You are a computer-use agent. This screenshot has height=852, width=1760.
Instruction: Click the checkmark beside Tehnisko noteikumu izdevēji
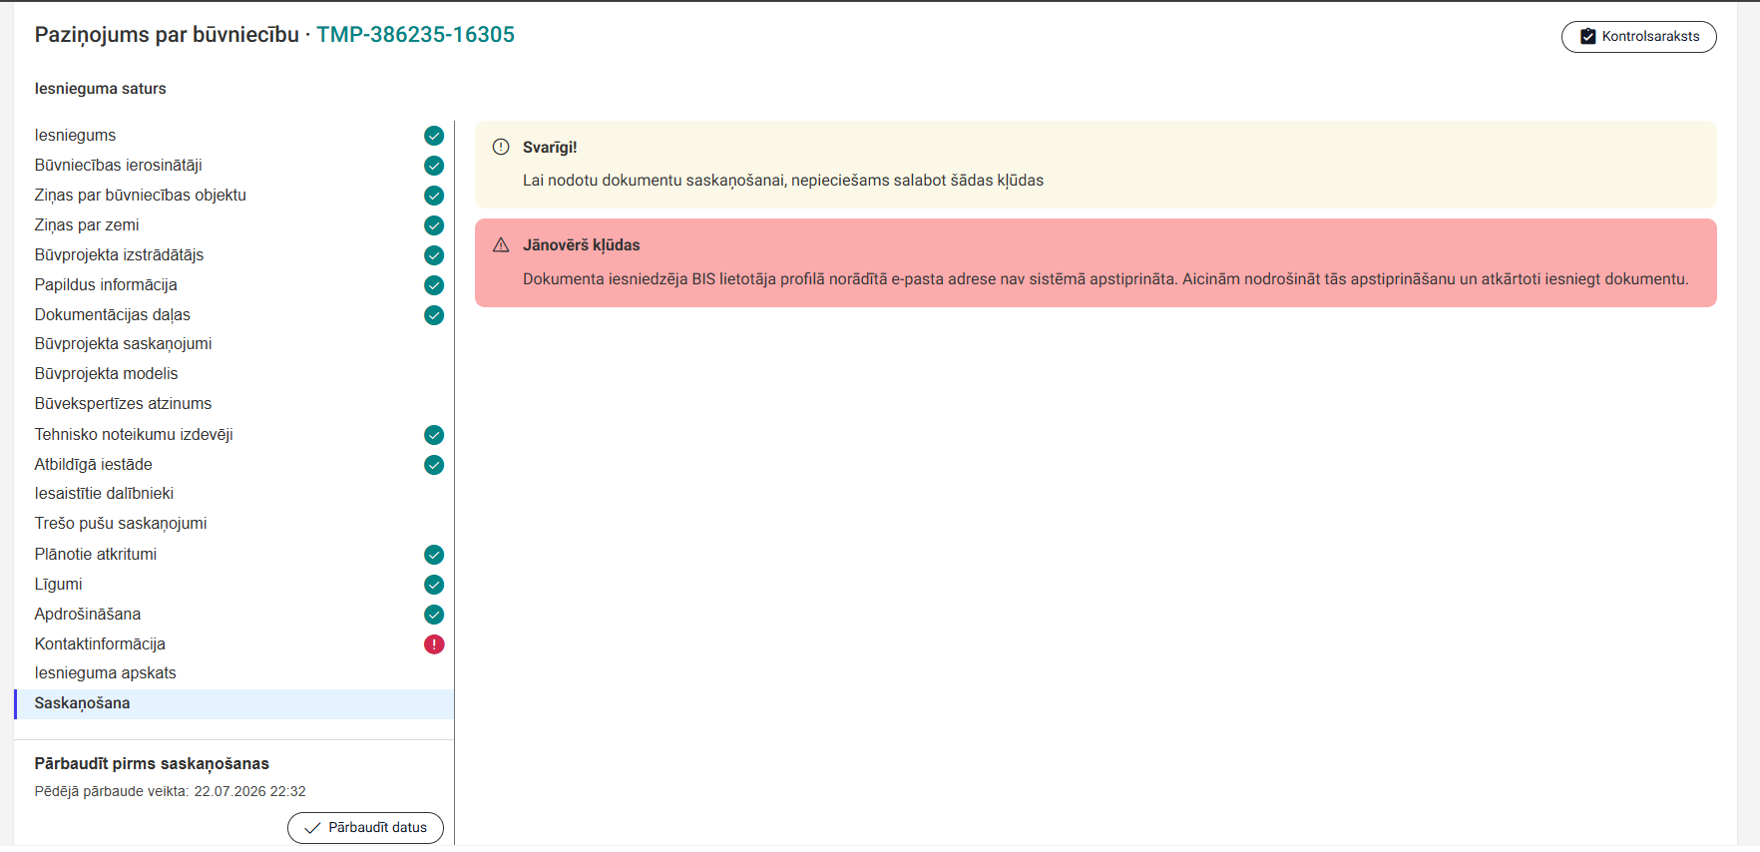(x=434, y=435)
